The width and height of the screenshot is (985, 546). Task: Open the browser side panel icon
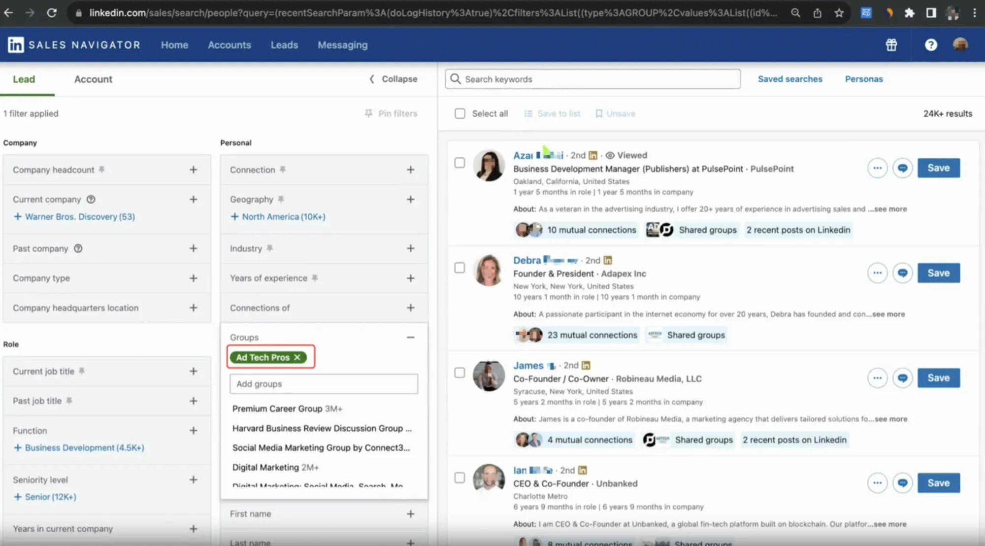(931, 13)
